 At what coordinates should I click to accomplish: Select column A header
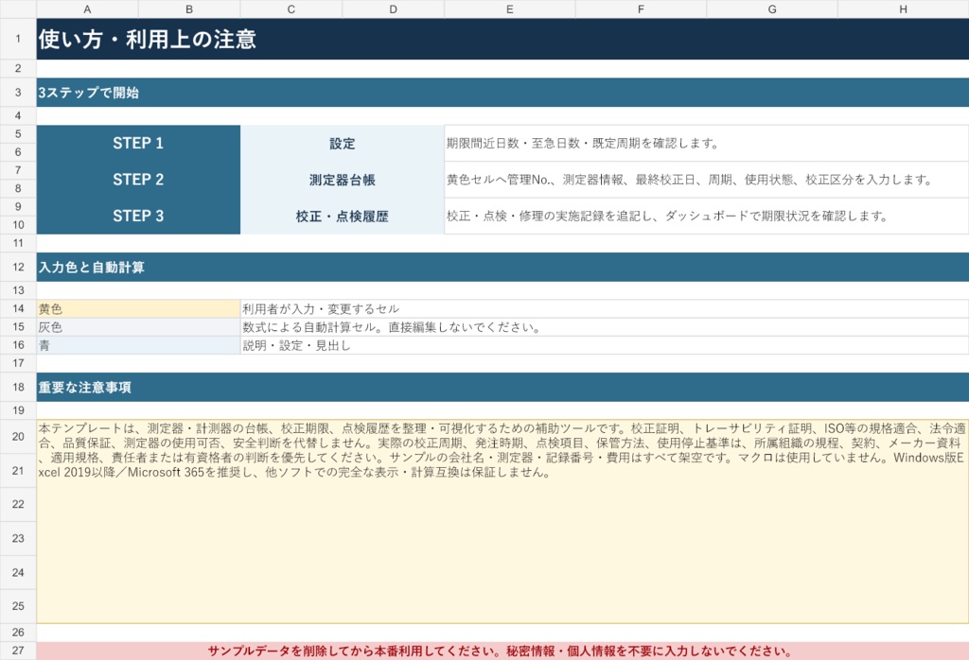[87, 9]
